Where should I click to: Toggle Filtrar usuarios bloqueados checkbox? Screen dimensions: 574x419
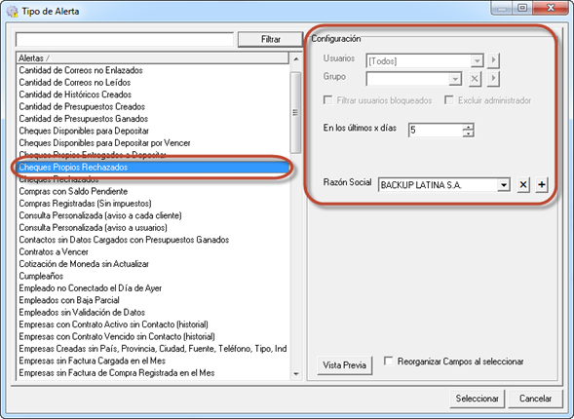[327, 100]
